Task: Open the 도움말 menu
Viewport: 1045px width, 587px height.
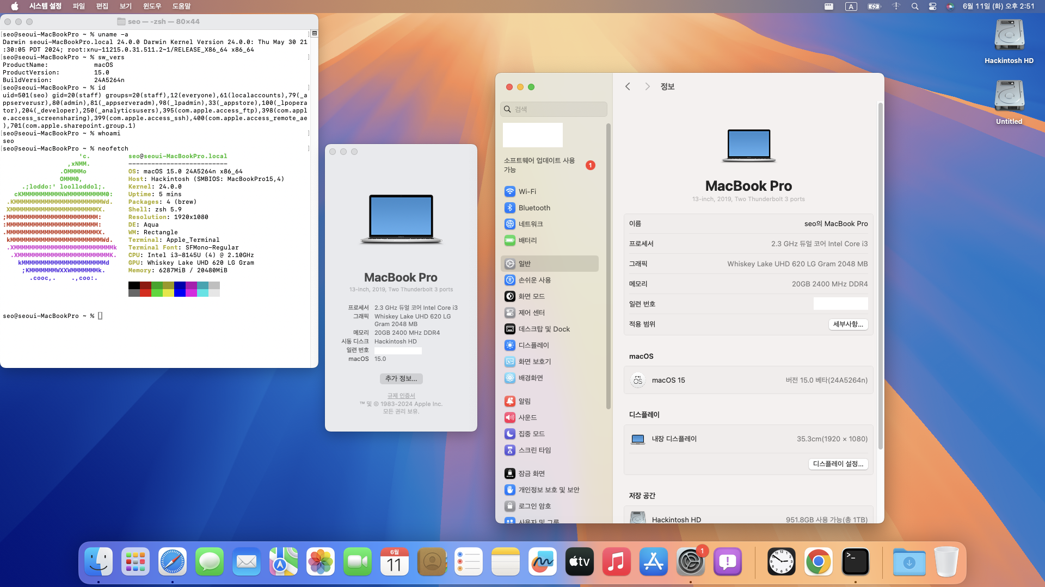Action: pyautogui.click(x=181, y=7)
